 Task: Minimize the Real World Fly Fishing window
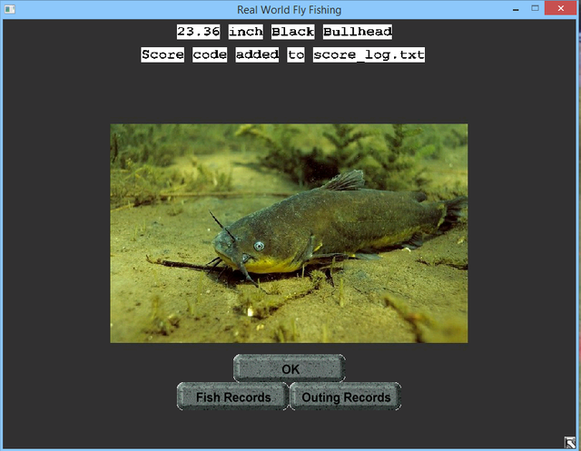pyautogui.click(x=516, y=9)
